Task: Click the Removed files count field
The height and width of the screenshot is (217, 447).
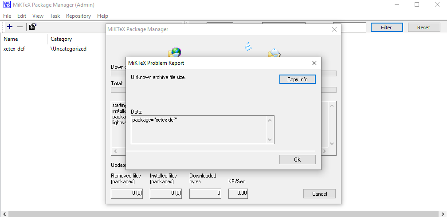Action: tap(126, 193)
